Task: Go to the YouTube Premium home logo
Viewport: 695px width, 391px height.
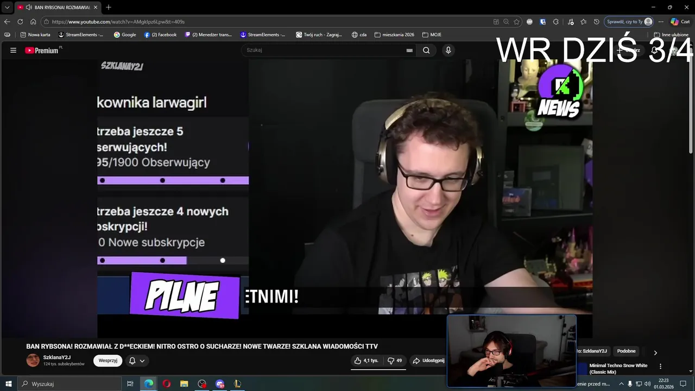Action: click(43, 50)
